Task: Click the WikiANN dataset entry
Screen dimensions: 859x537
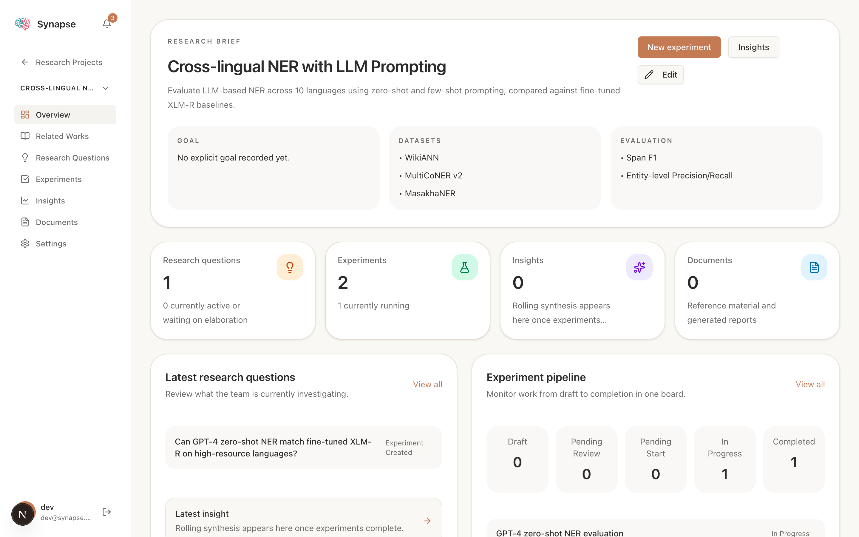Action: point(422,158)
